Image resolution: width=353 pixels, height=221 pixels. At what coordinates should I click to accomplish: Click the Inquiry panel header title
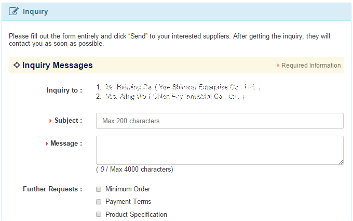pyautogui.click(x=35, y=11)
